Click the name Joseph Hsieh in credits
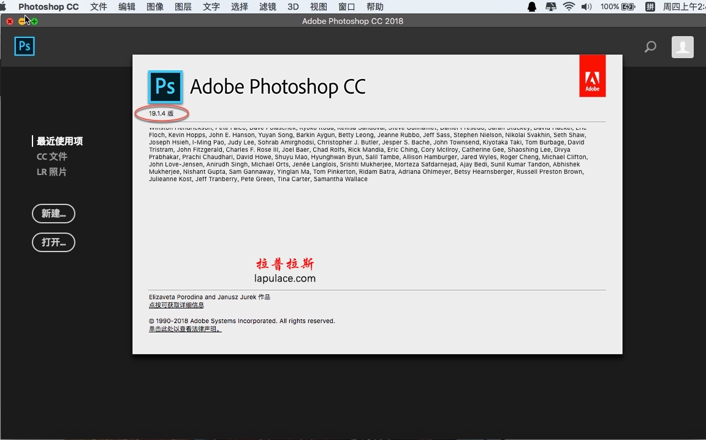Screen dimensions: 706x440 click(x=169, y=143)
